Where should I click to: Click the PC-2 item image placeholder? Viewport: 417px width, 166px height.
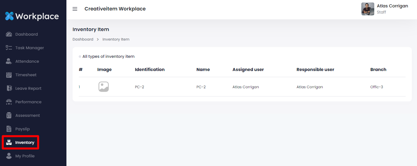[x=104, y=87]
